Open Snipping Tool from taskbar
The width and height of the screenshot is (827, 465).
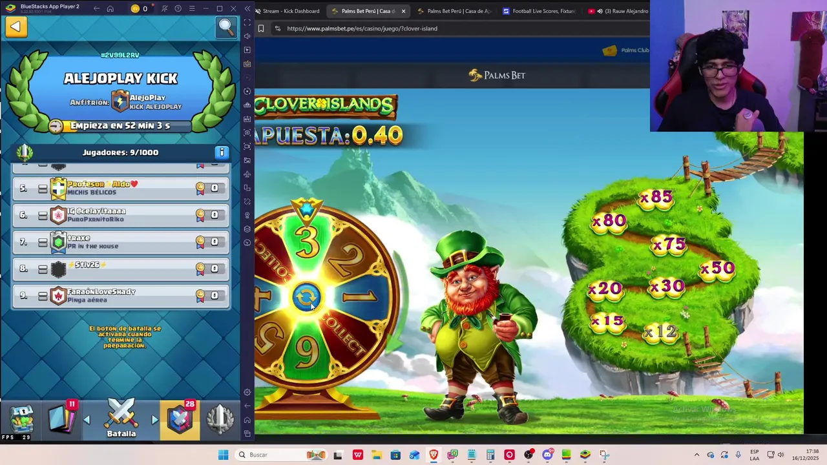pos(604,455)
